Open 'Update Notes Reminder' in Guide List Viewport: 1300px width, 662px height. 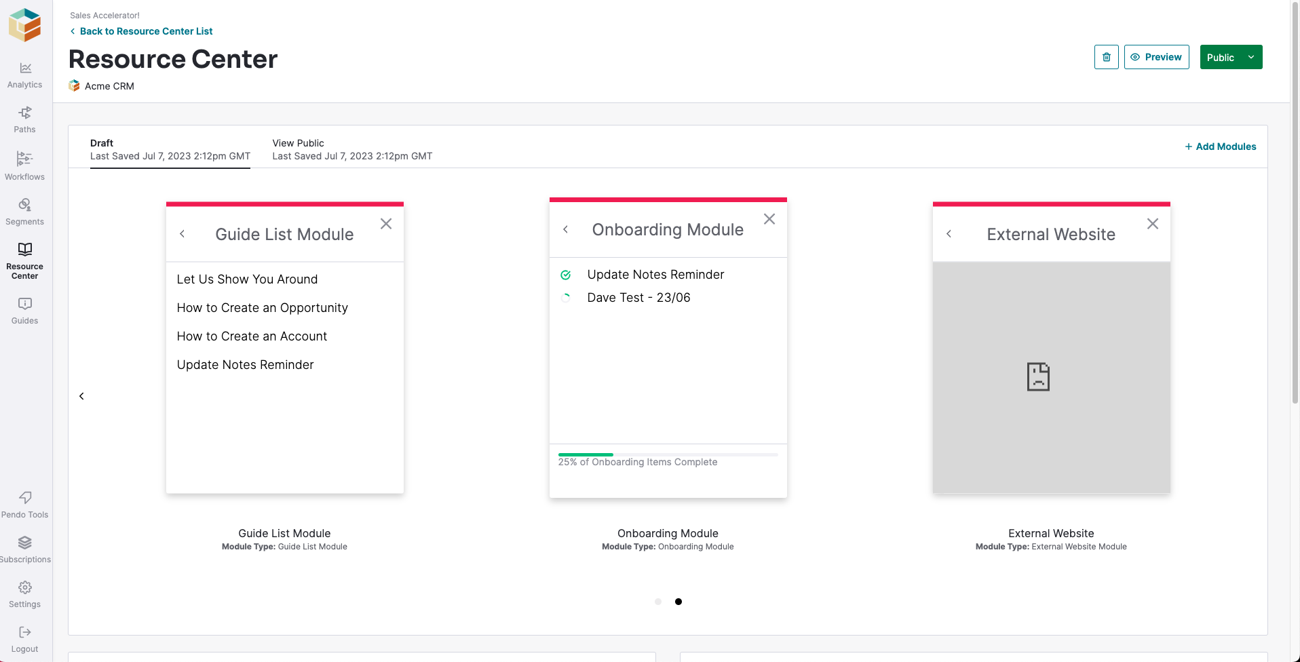click(x=245, y=365)
